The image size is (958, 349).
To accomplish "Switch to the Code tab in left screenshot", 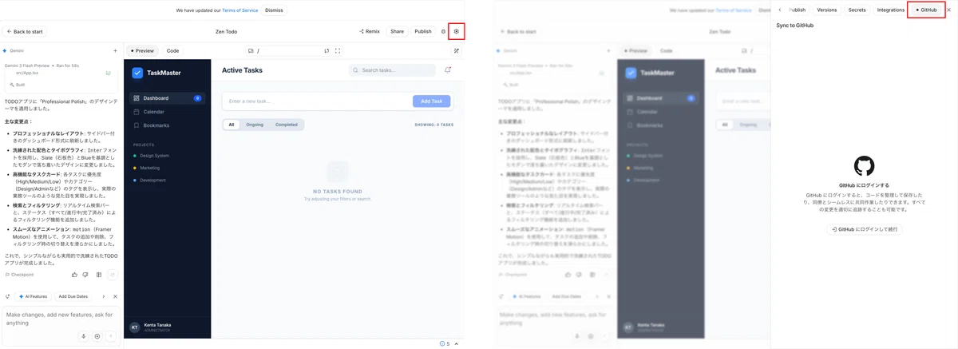I will pos(172,50).
